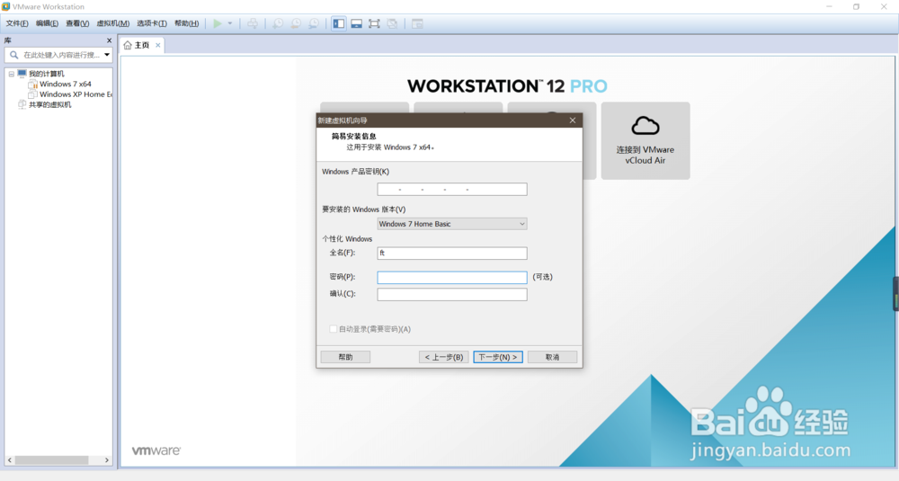This screenshot has width=899, height=481.
Task: Toggle the library sidebar view icon
Action: (x=339, y=23)
